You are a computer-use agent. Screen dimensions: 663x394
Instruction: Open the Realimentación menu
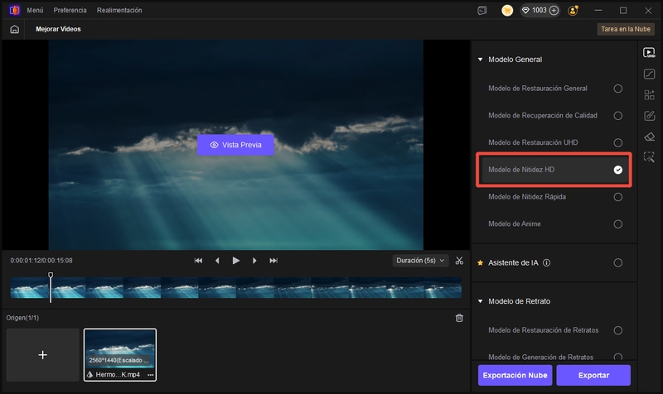pyautogui.click(x=119, y=10)
